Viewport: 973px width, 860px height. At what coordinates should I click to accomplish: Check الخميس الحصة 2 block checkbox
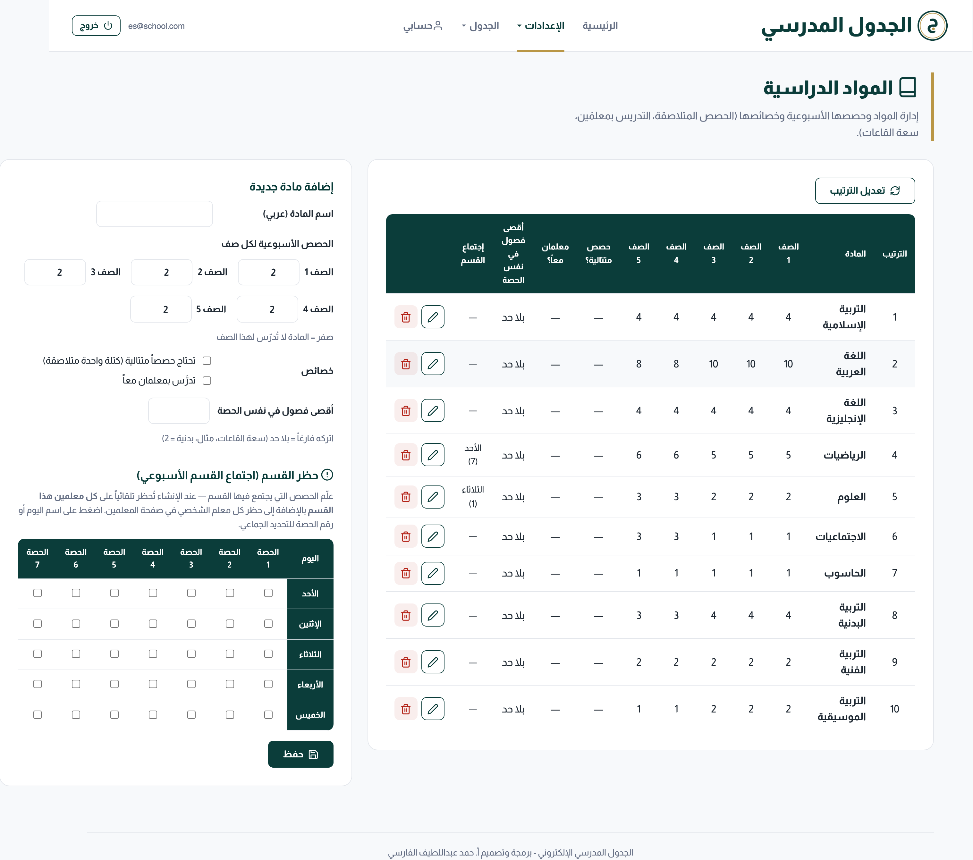[x=230, y=715]
